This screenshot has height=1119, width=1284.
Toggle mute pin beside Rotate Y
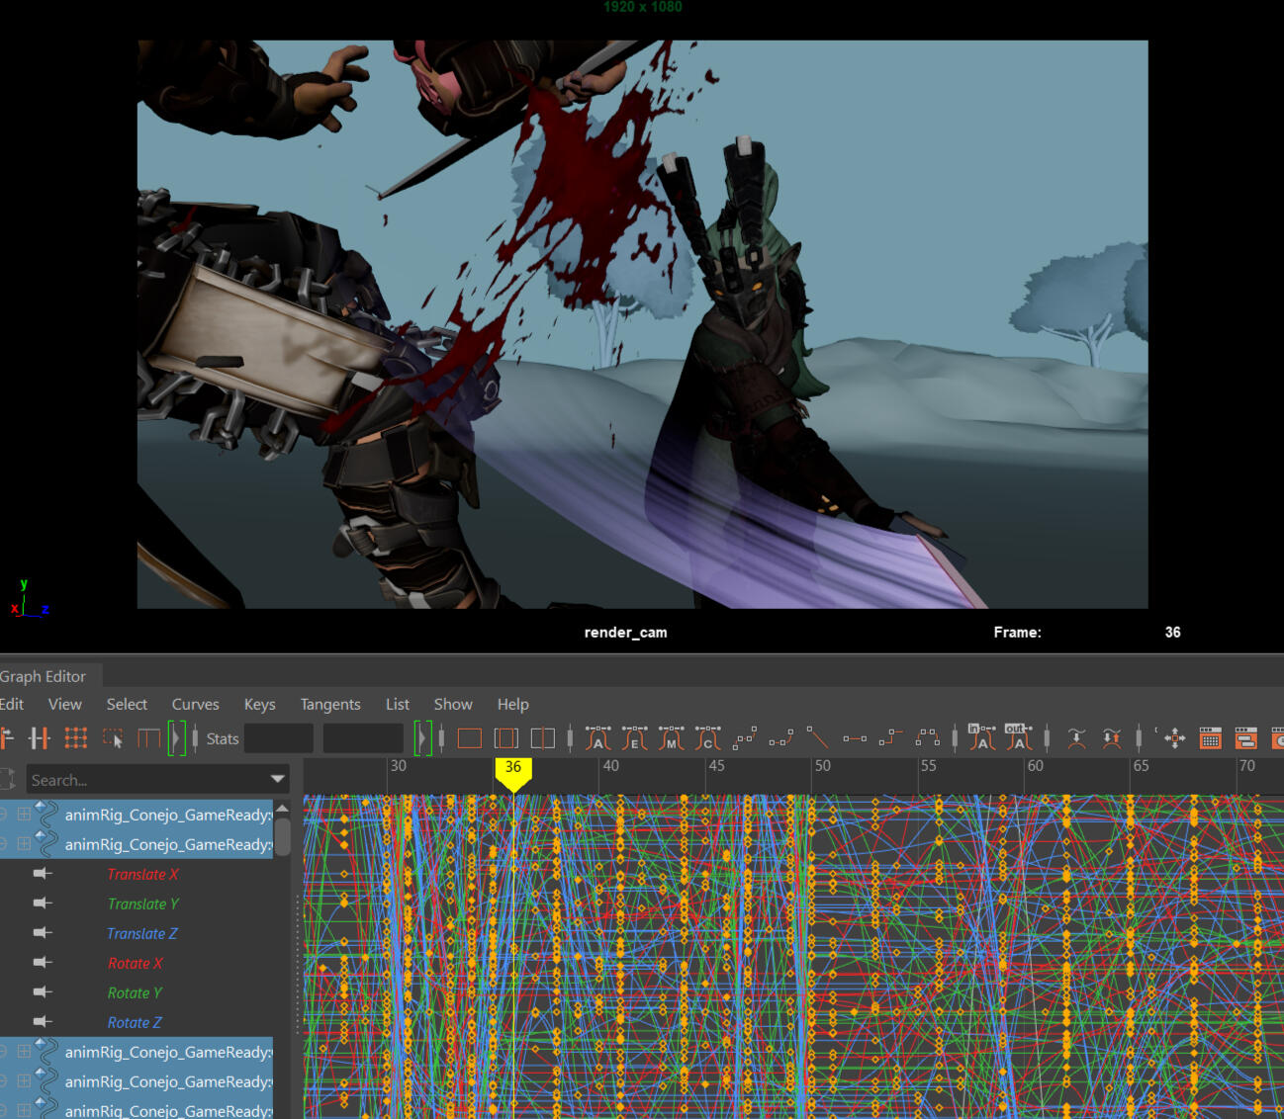[43, 992]
